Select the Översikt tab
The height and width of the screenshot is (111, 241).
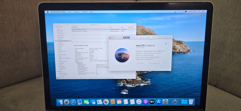[x=126, y=37]
